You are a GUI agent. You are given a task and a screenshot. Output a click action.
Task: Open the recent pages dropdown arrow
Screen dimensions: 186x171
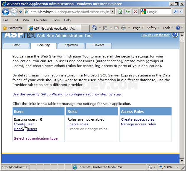coord(20,12)
